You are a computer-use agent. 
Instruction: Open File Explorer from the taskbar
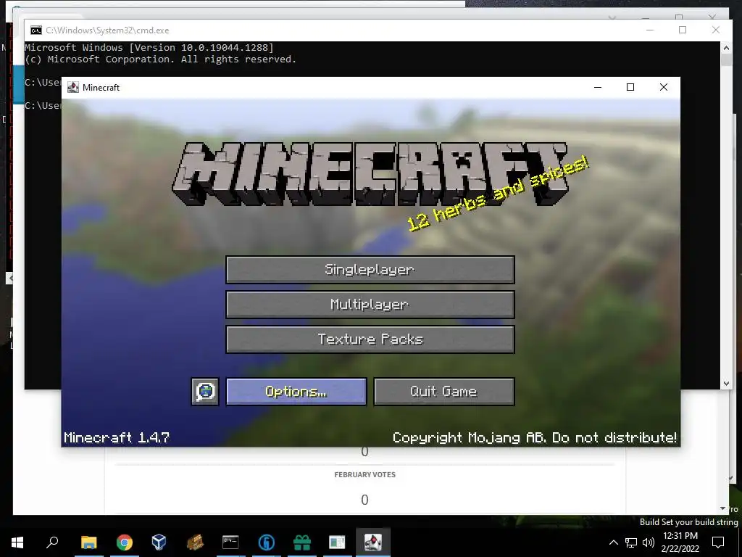tap(88, 542)
